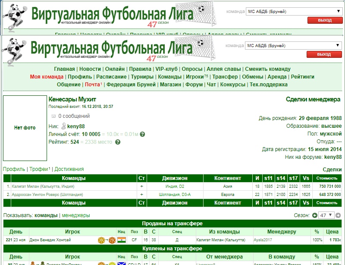Open the Почта menu link

[x=92, y=85]
